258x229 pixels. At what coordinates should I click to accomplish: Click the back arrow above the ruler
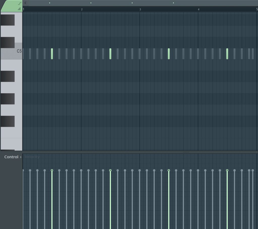point(25,3)
